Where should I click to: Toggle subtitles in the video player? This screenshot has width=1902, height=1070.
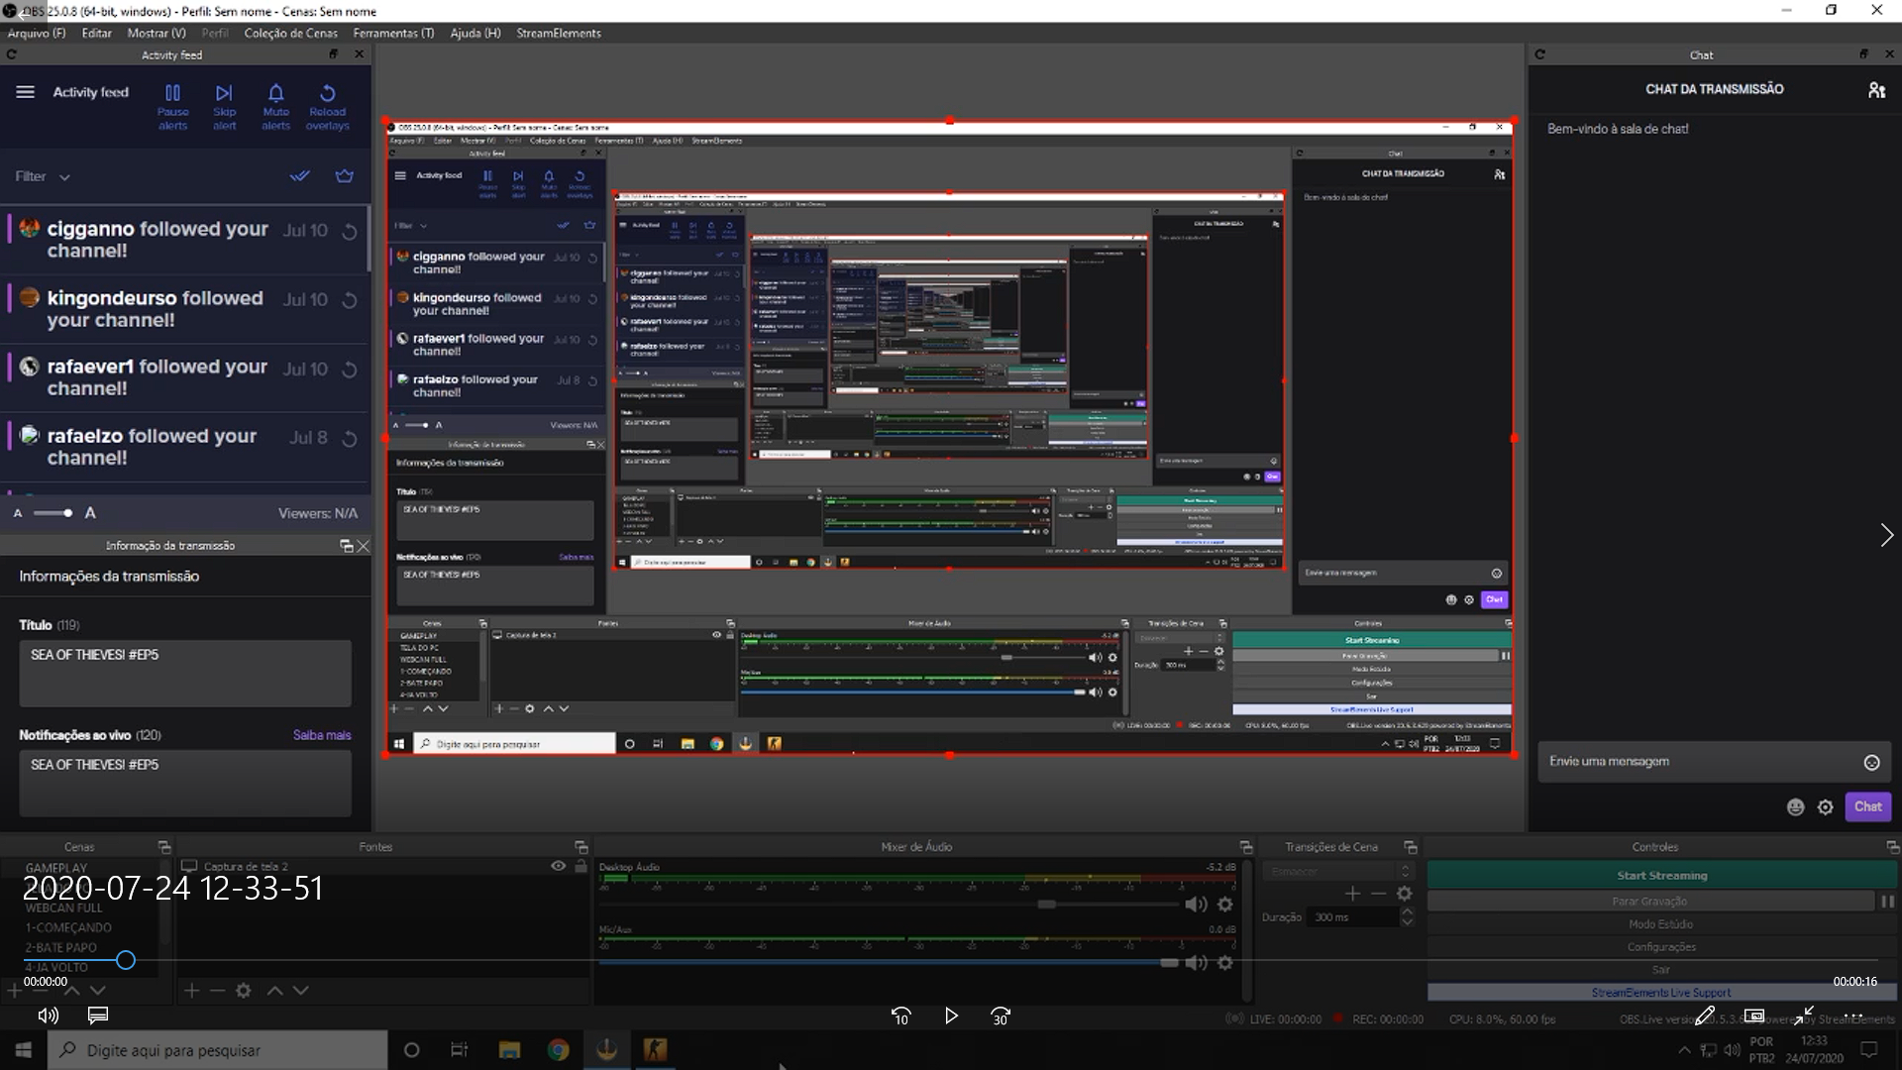(x=98, y=1016)
